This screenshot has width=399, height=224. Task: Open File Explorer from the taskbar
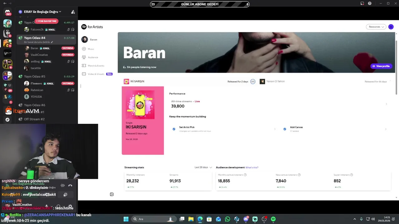(x=191, y=219)
